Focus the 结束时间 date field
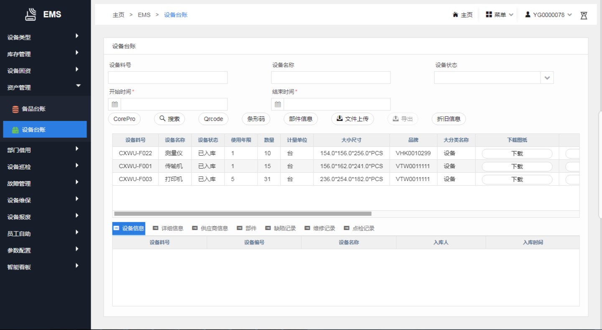The height and width of the screenshot is (330, 602). pos(337,104)
